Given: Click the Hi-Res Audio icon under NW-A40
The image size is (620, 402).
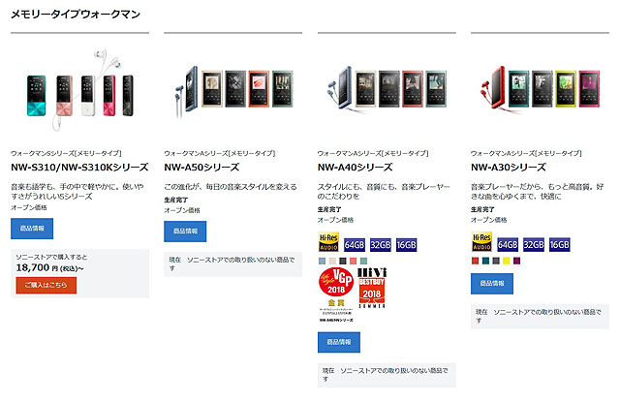Looking at the screenshot, I should click(x=328, y=242).
